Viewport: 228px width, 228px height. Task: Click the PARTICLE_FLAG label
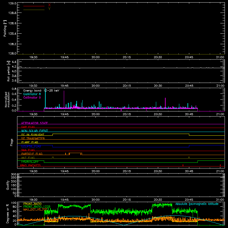32,154
